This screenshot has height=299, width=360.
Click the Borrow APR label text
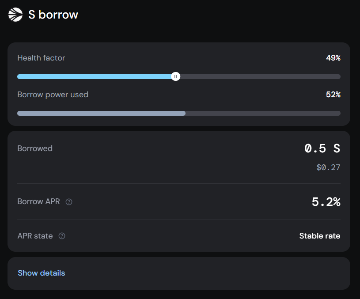(38, 202)
